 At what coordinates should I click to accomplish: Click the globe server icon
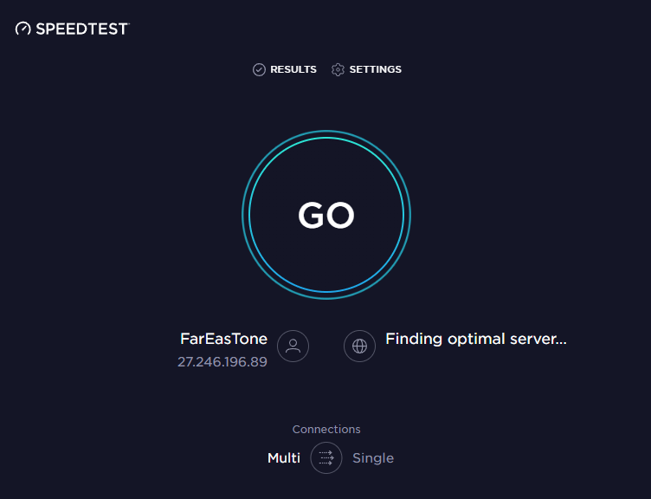click(x=359, y=346)
